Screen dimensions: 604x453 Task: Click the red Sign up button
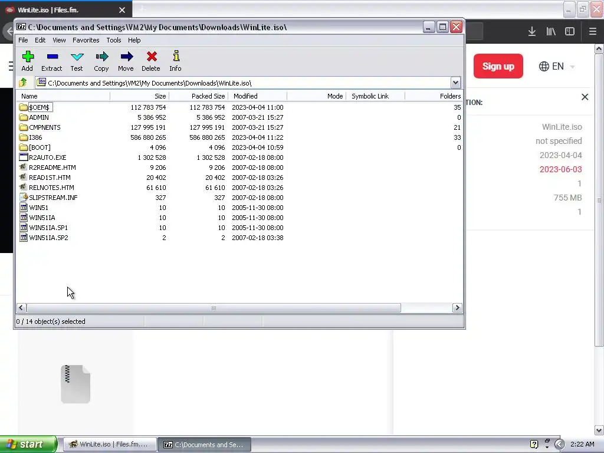click(498, 66)
